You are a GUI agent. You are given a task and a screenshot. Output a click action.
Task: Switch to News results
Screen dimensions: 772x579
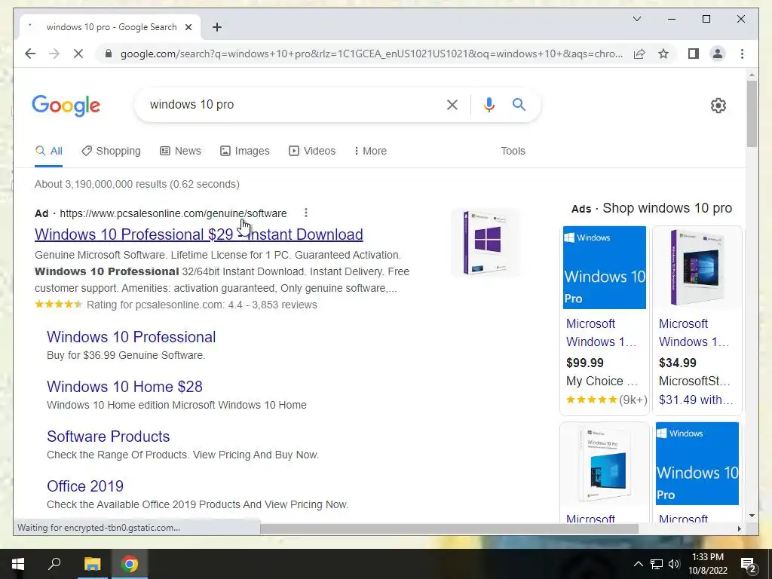(x=181, y=151)
